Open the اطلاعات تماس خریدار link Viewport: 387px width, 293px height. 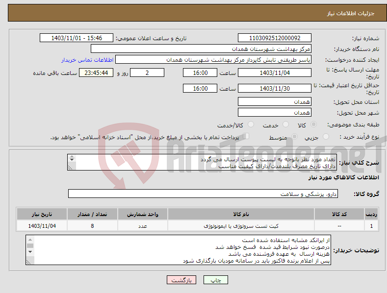[x=87, y=60]
